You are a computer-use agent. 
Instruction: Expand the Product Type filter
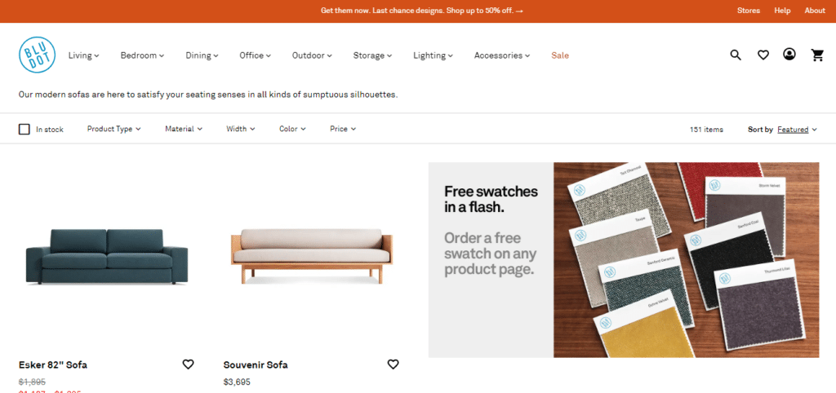coord(114,129)
